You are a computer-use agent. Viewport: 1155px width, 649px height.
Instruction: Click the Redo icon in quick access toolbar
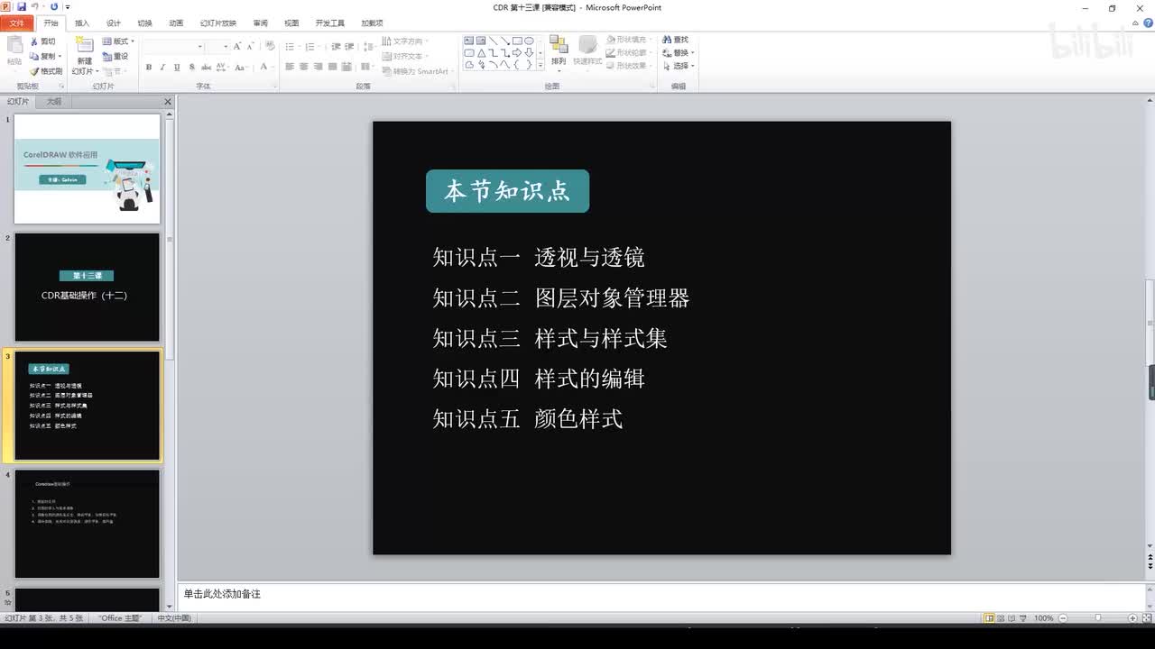point(54,6)
